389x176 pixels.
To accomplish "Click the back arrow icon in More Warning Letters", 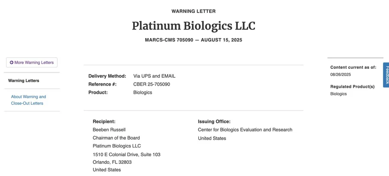I will [11, 63].
